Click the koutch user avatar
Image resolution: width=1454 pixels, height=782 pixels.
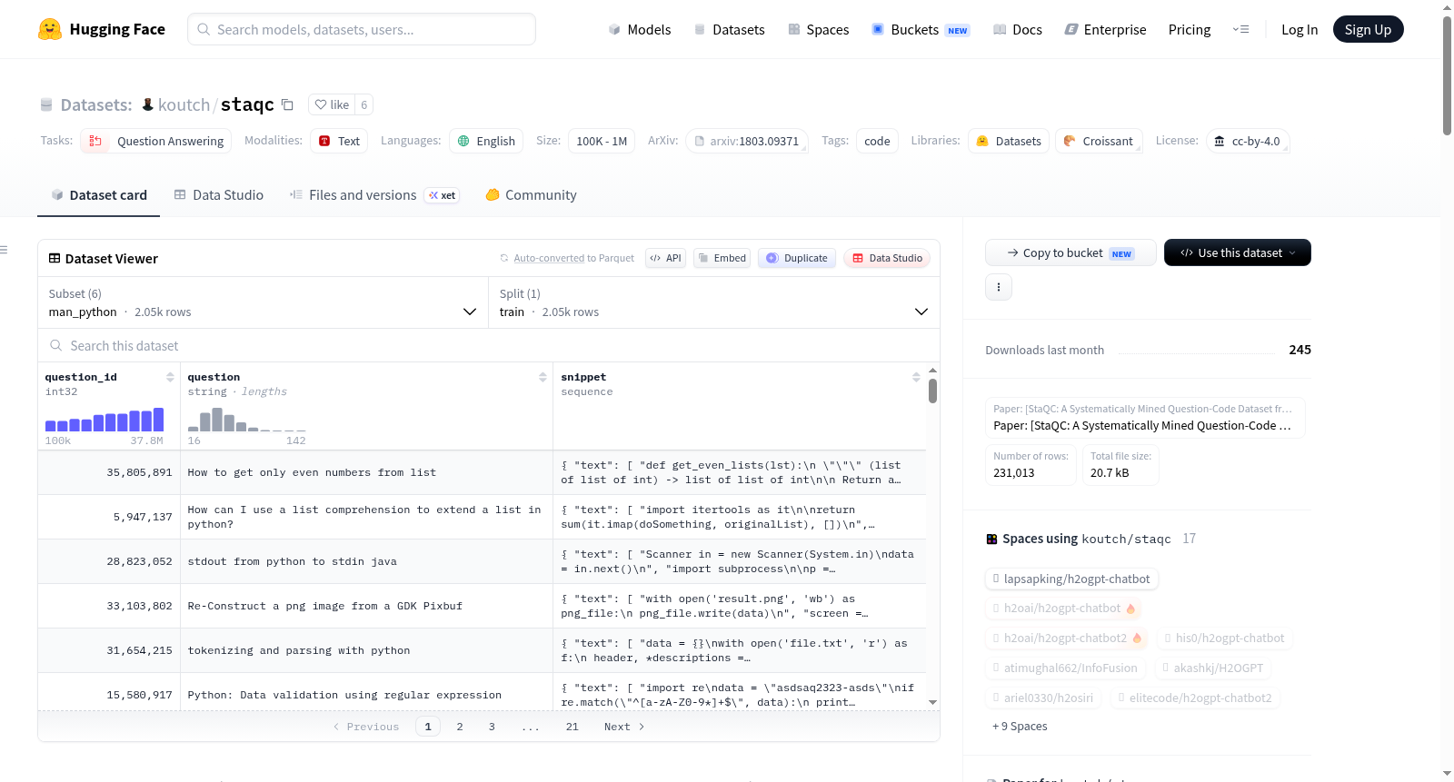click(x=147, y=104)
